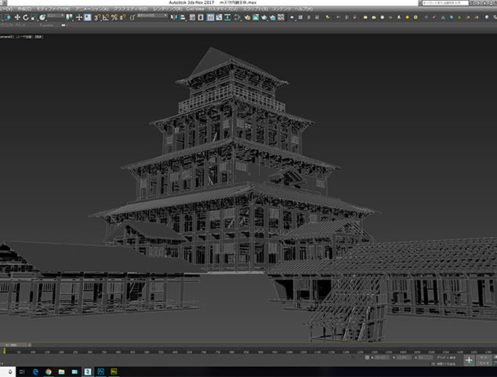497x377 pixels.
Task: Click the Camera viewport label
Action: [x=8, y=35]
